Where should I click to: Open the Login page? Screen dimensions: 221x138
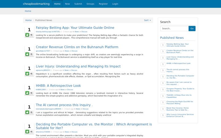(115, 4)
